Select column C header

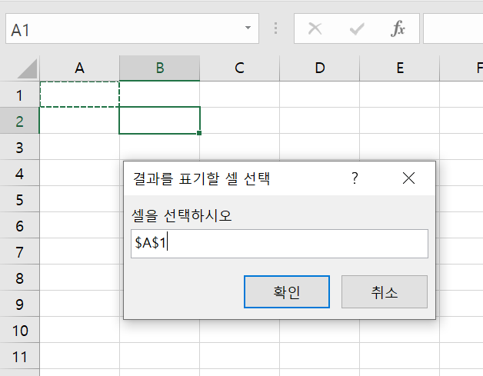(x=240, y=68)
